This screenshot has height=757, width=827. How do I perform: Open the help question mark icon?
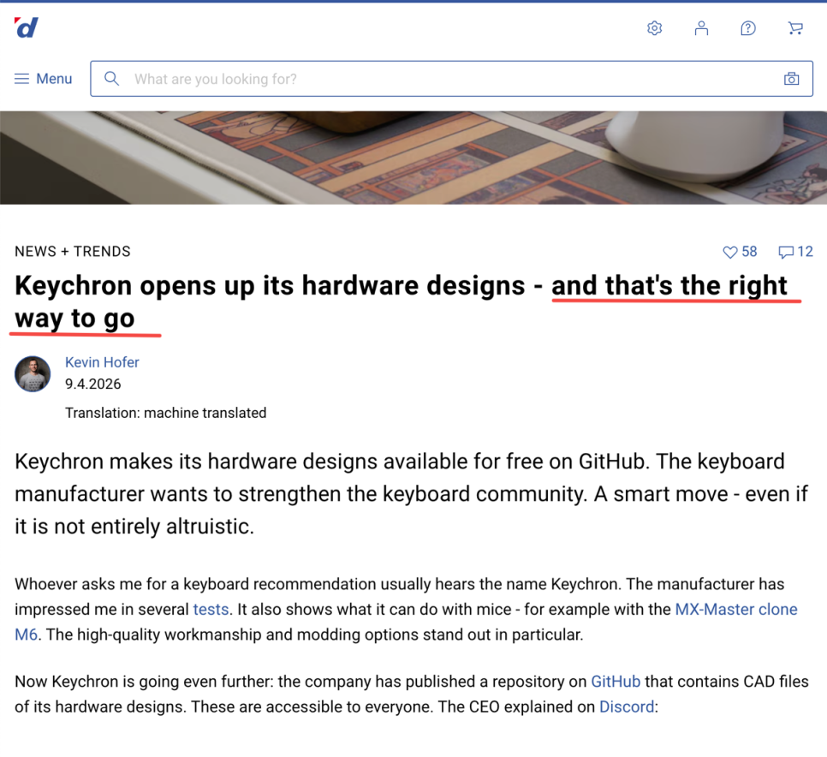[x=748, y=28]
